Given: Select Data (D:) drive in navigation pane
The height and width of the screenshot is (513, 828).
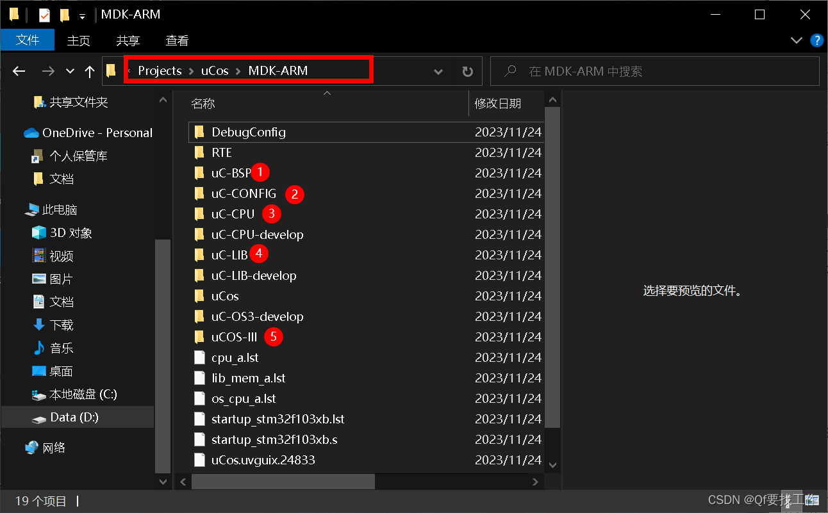Looking at the screenshot, I should [x=74, y=417].
